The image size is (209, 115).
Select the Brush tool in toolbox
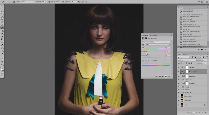(x=2, y=28)
